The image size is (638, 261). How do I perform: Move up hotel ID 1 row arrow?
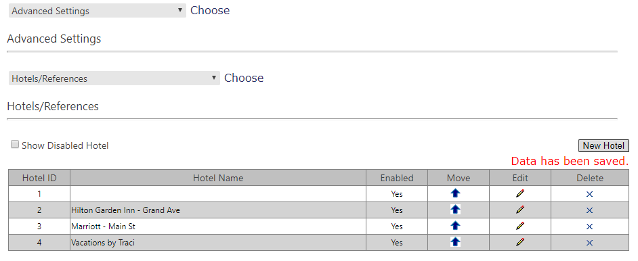(x=455, y=193)
